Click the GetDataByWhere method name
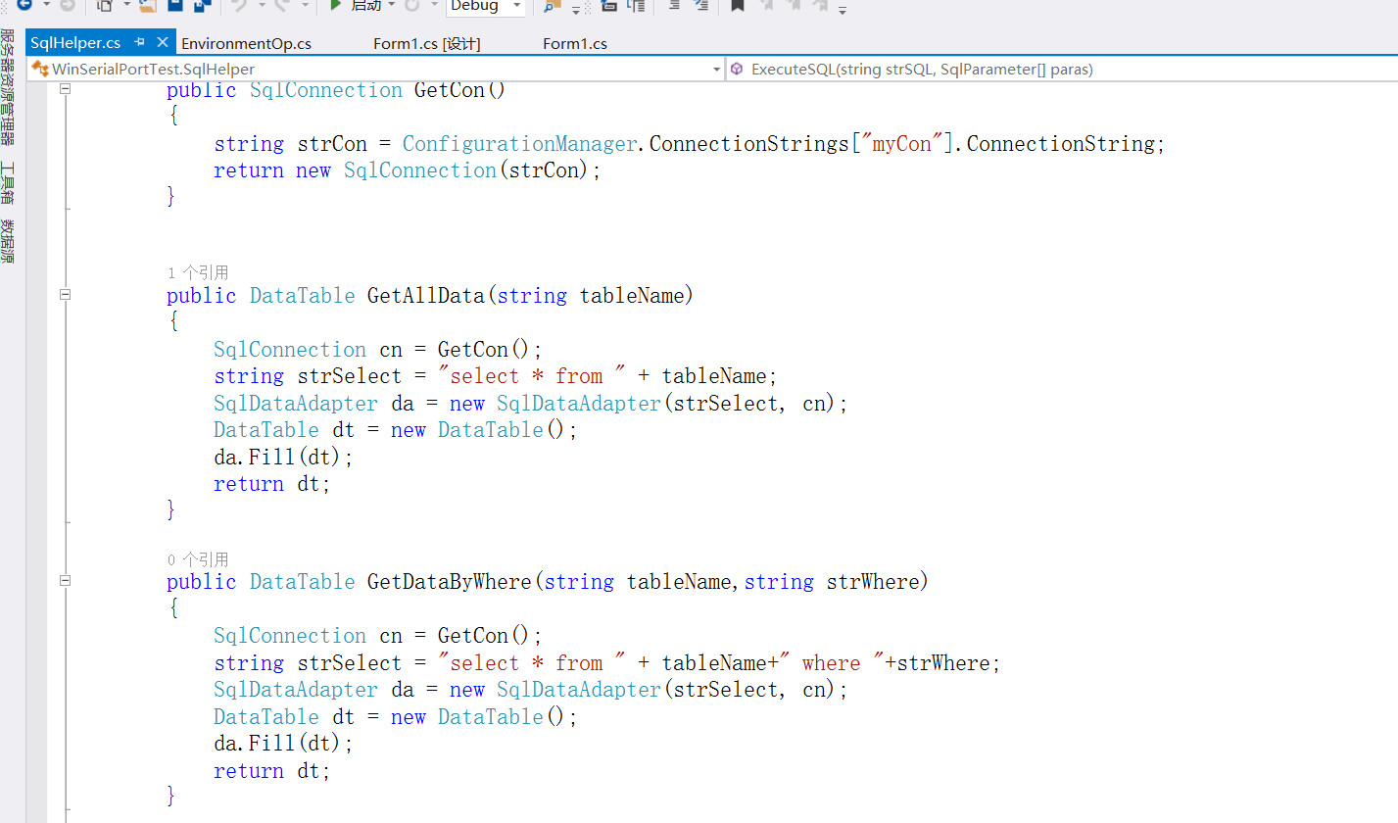 [x=450, y=582]
